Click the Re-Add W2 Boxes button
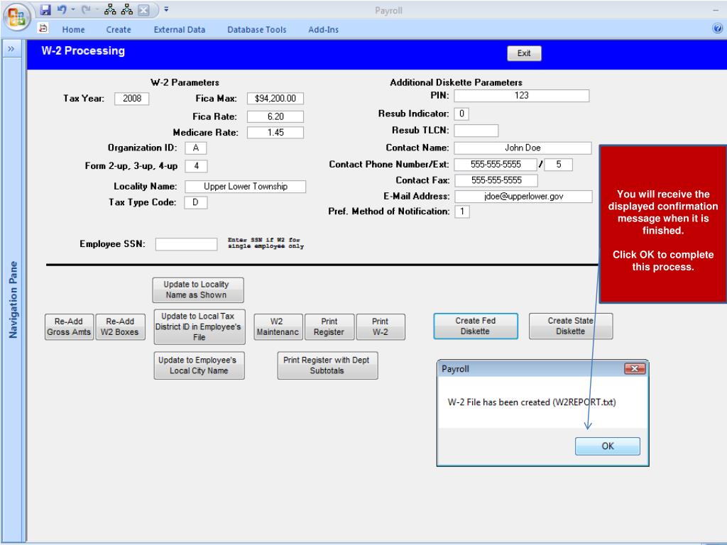This screenshot has height=545, width=727. (120, 326)
